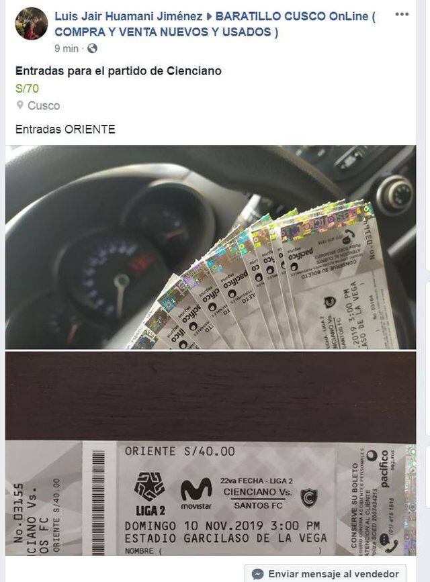Open the BARATILLO CUSCO OnLine group
430x582 pixels.
click(215, 24)
